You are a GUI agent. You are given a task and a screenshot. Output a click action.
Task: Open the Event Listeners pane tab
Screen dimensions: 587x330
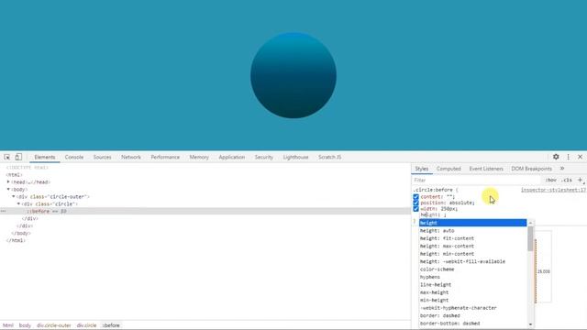(x=486, y=169)
